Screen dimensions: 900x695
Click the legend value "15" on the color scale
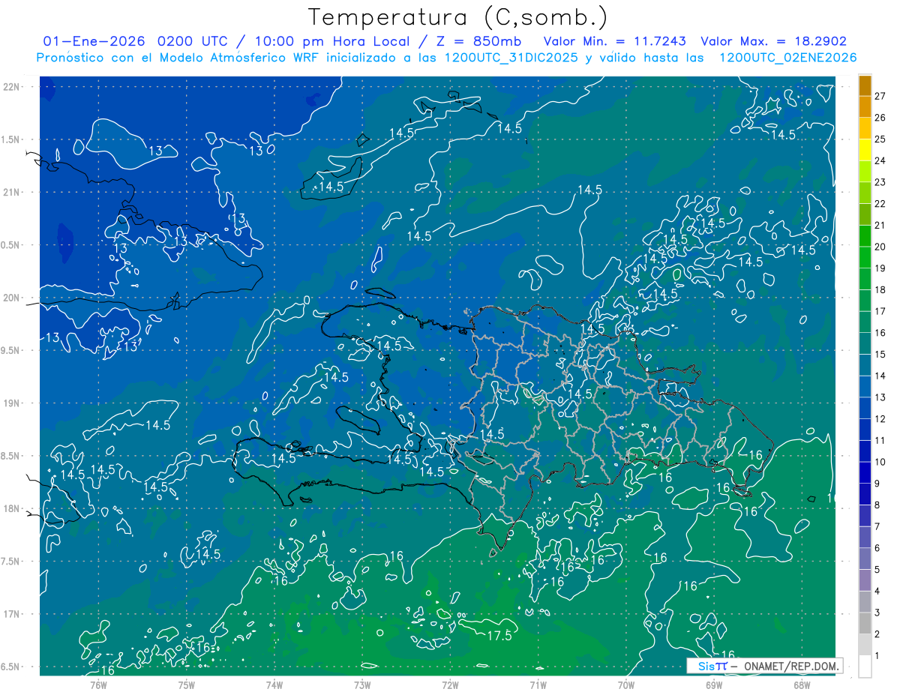(x=880, y=354)
